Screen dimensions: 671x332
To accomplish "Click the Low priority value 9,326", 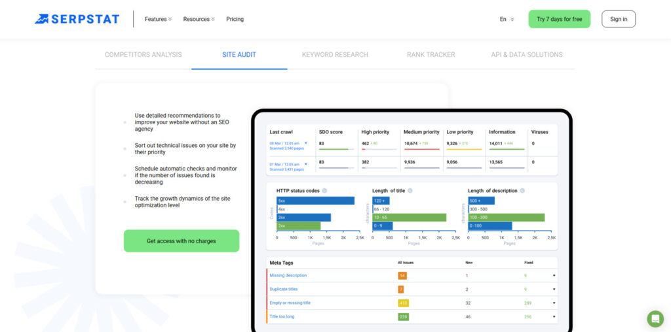I will pos(452,143).
